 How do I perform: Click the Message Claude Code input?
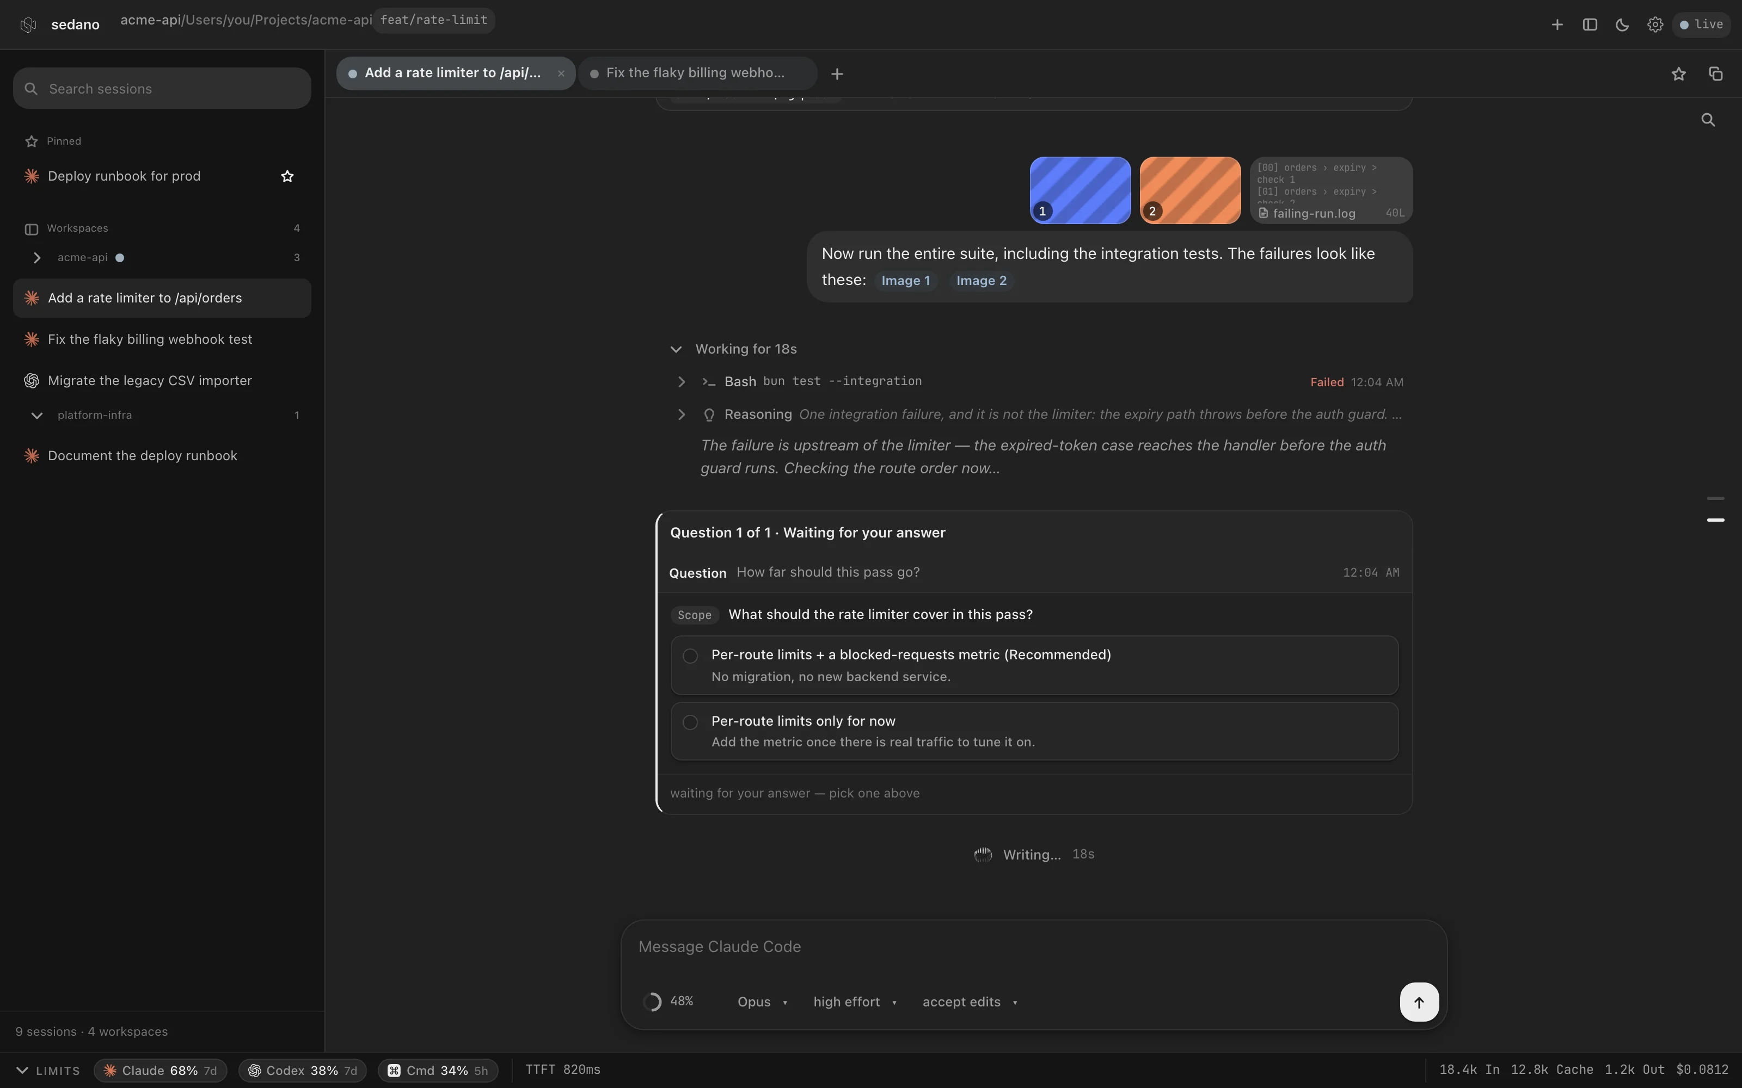coord(1034,947)
